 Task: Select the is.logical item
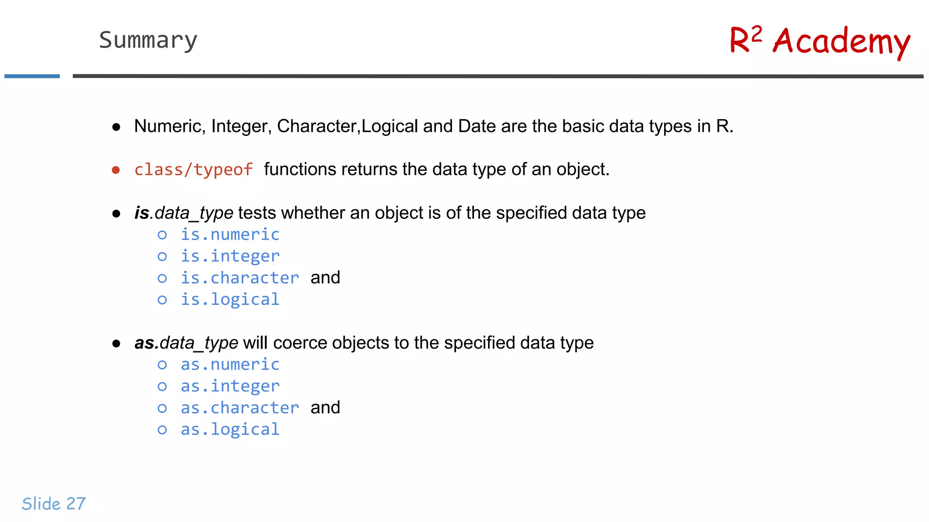pos(230,300)
